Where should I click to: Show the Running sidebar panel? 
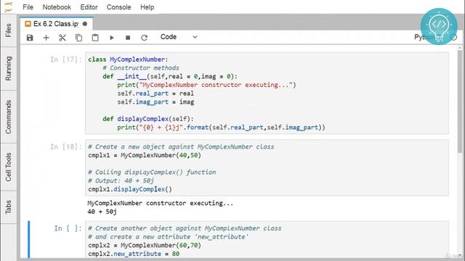pyautogui.click(x=8, y=69)
